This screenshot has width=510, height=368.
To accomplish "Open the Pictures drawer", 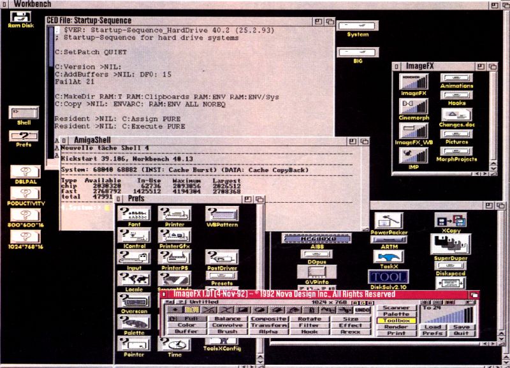I will 456,134.
